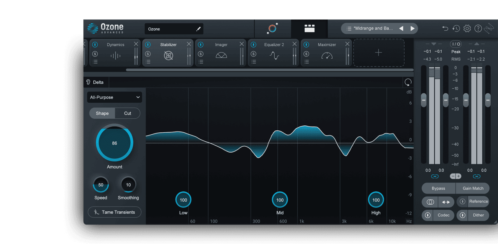
Task: Toggle the Codec power button
Action: click(428, 215)
